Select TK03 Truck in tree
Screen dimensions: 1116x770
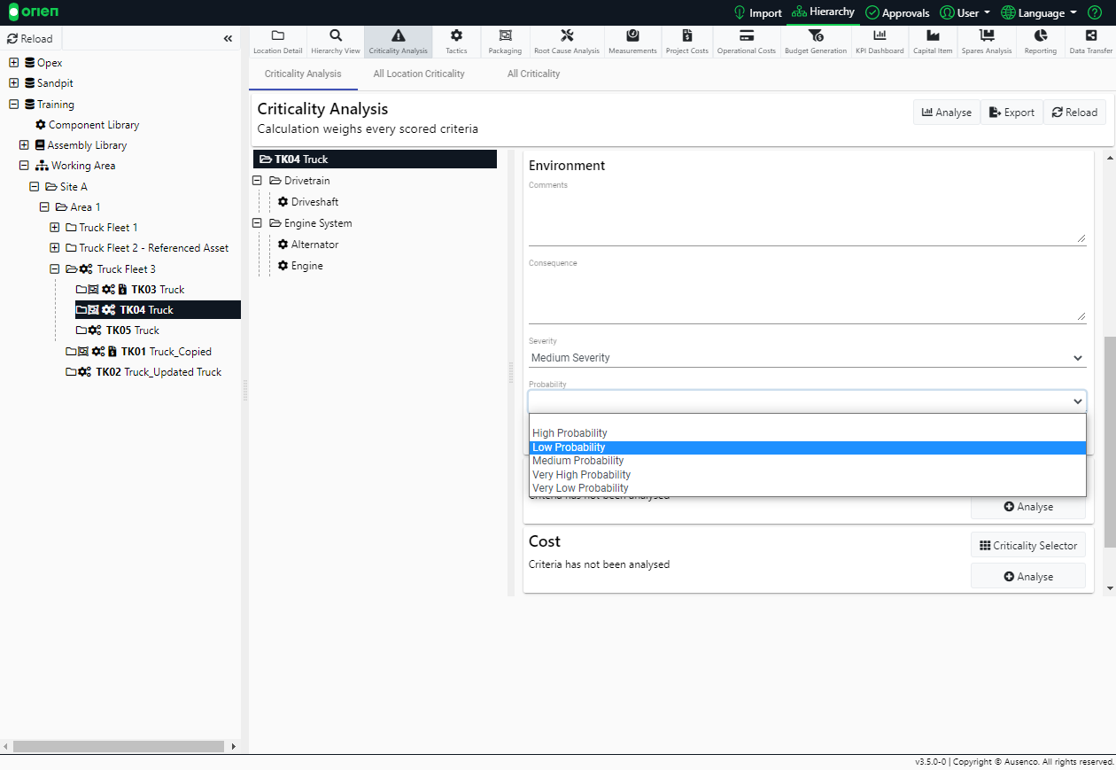pos(130,290)
